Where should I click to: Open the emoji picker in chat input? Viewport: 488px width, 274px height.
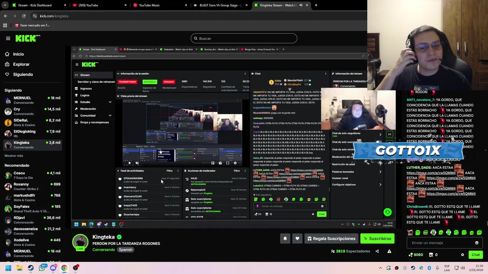tap(477, 243)
